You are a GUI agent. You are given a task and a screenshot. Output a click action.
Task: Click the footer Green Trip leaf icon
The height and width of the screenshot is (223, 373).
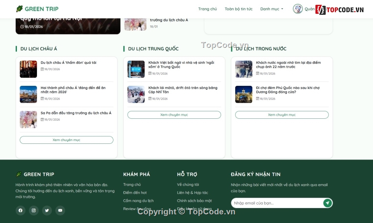tap(18, 174)
